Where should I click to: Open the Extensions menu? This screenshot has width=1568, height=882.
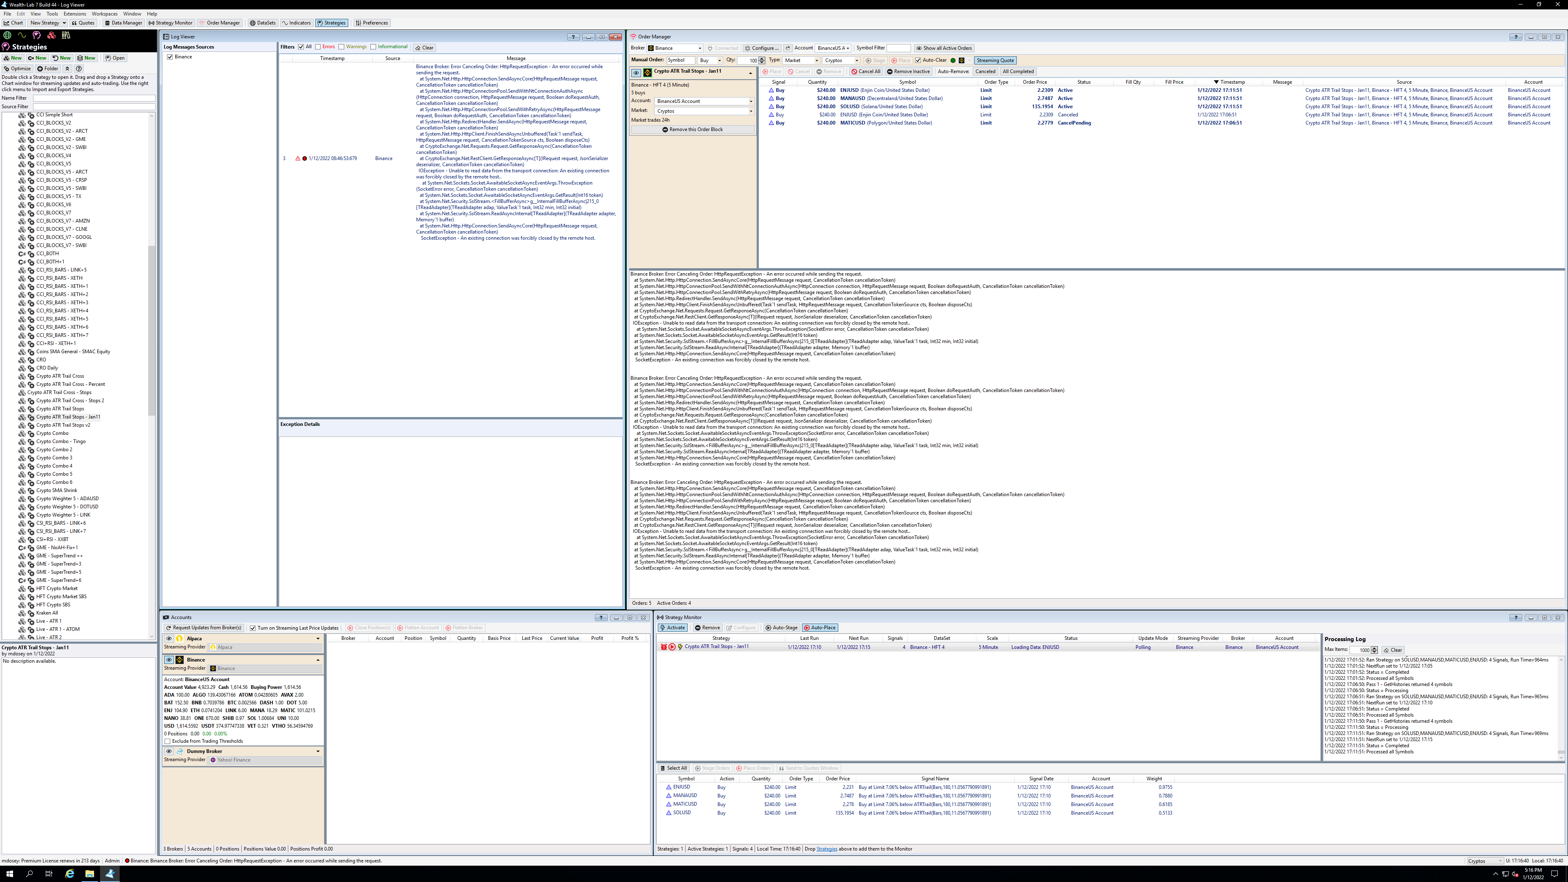click(74, 13)
